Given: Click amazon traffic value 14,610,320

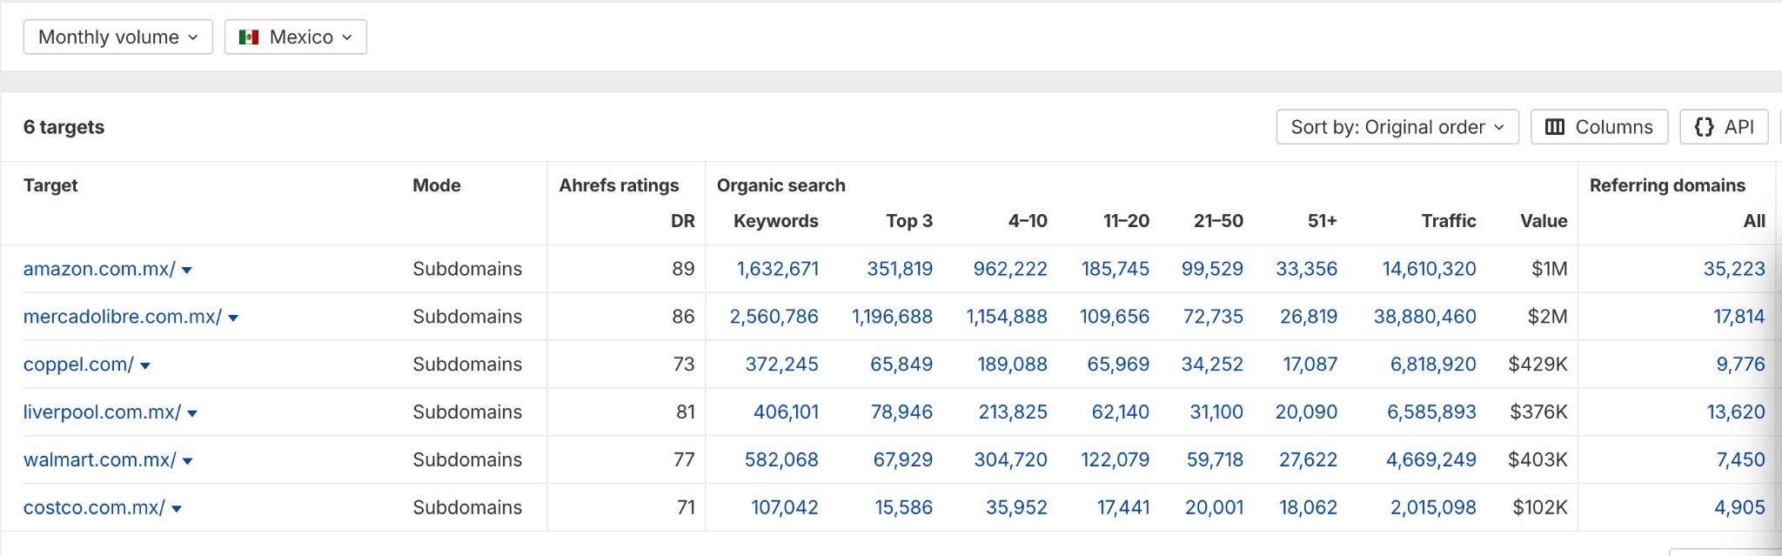Looking at the screenshot, I should click(x=1430, y=269).
